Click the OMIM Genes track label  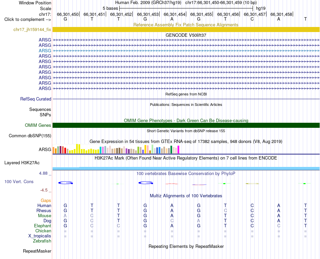tap(38, 125)
